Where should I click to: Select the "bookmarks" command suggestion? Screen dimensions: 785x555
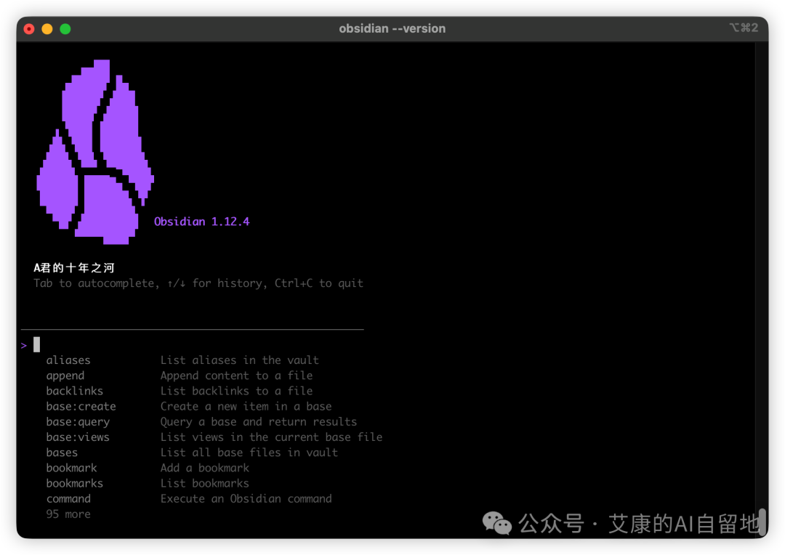click(x=75, y=483)
